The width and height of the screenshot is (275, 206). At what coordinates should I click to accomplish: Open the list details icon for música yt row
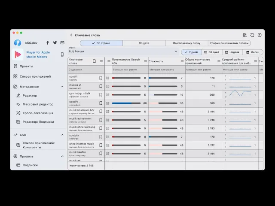[x=108, y=86]
